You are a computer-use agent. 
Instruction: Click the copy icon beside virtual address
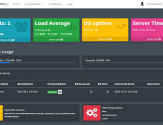click(60, 92)
